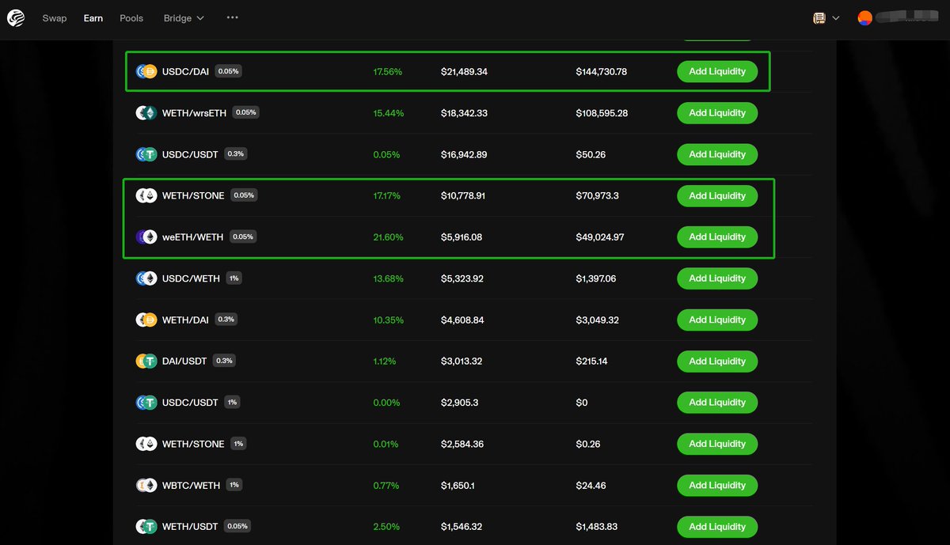
Task: Click the WETH/USDT token pair icon
Action: 146,526
